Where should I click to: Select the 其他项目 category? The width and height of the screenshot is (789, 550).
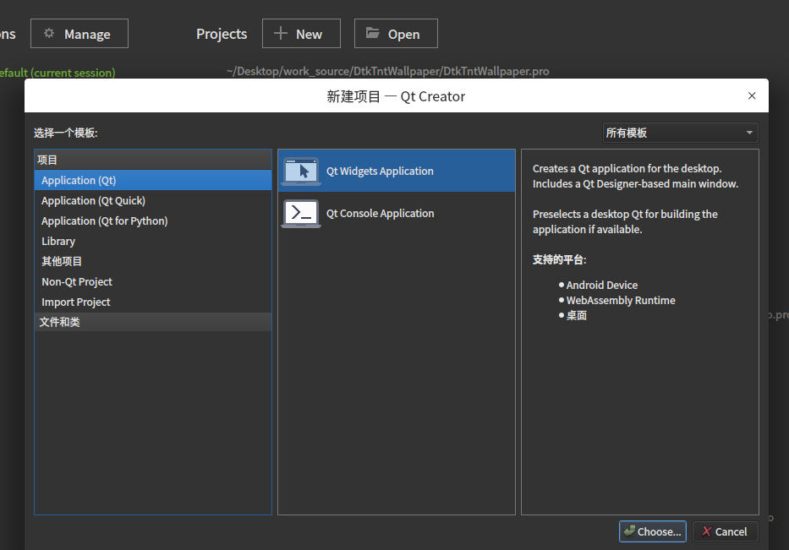coord(153,261)
